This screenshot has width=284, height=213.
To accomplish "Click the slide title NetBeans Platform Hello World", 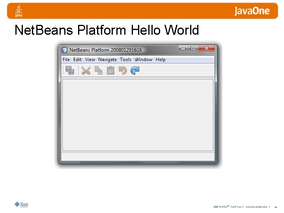I will 106,30.
